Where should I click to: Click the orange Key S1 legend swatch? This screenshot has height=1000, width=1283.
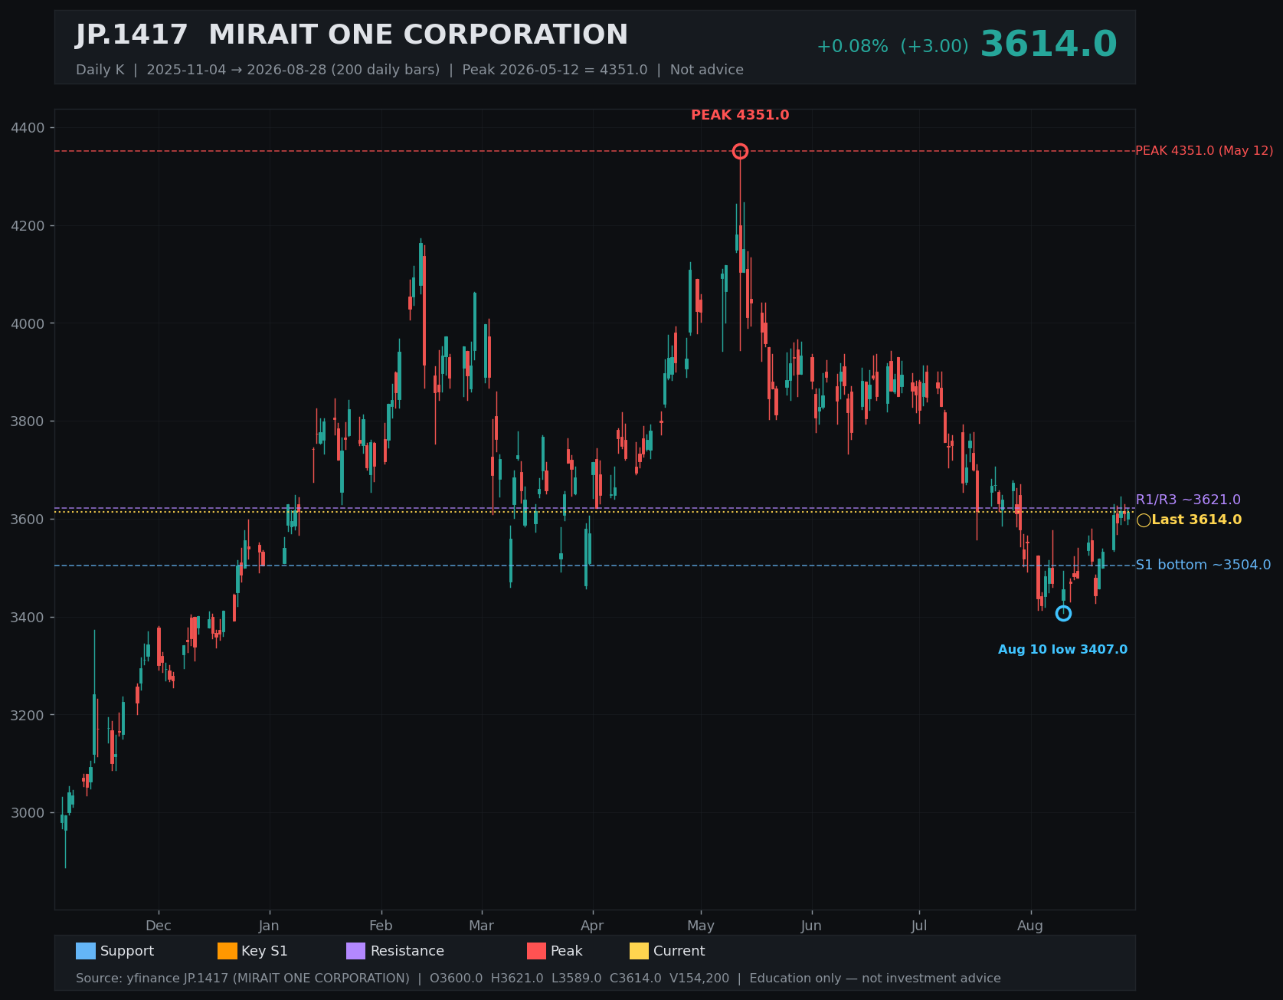click(227, 951)
